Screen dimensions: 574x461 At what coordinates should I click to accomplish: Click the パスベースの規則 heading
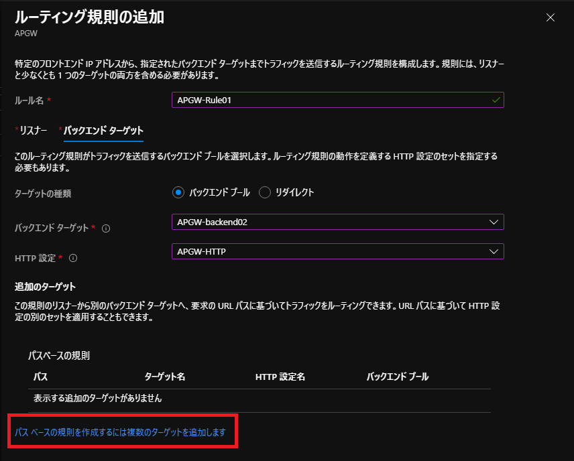click(59, 356)
